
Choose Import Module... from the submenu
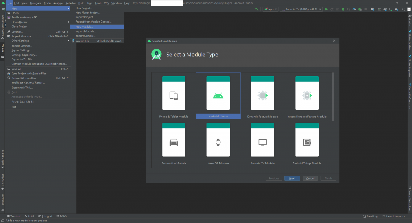[x=97, y=31]
